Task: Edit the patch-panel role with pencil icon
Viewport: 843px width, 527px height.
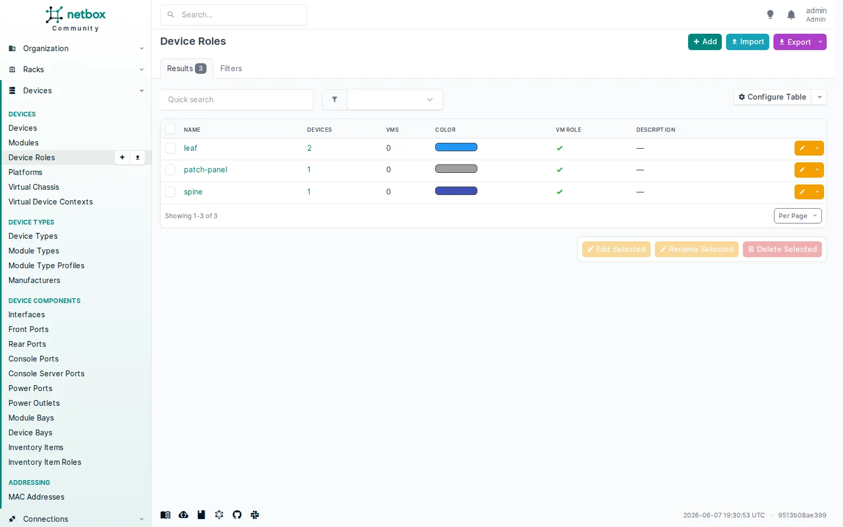Action: pos(802,170)
